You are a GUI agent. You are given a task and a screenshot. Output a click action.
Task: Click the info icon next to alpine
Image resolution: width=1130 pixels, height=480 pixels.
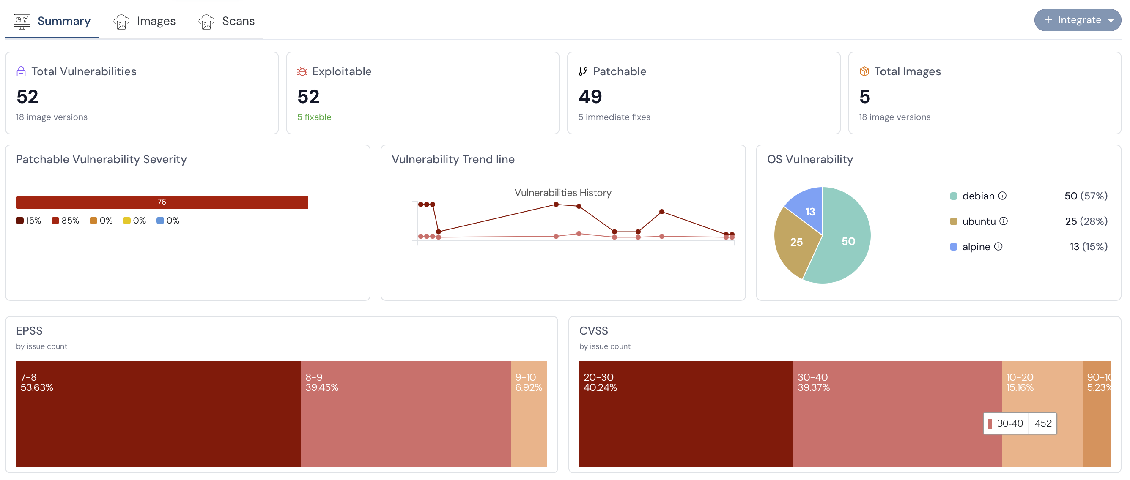tap(998, 247)
